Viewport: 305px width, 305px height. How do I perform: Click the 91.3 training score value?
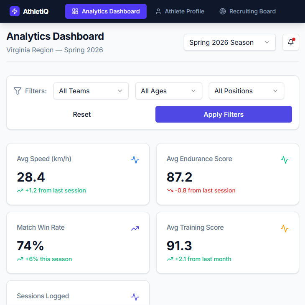(x=179, y=246)
